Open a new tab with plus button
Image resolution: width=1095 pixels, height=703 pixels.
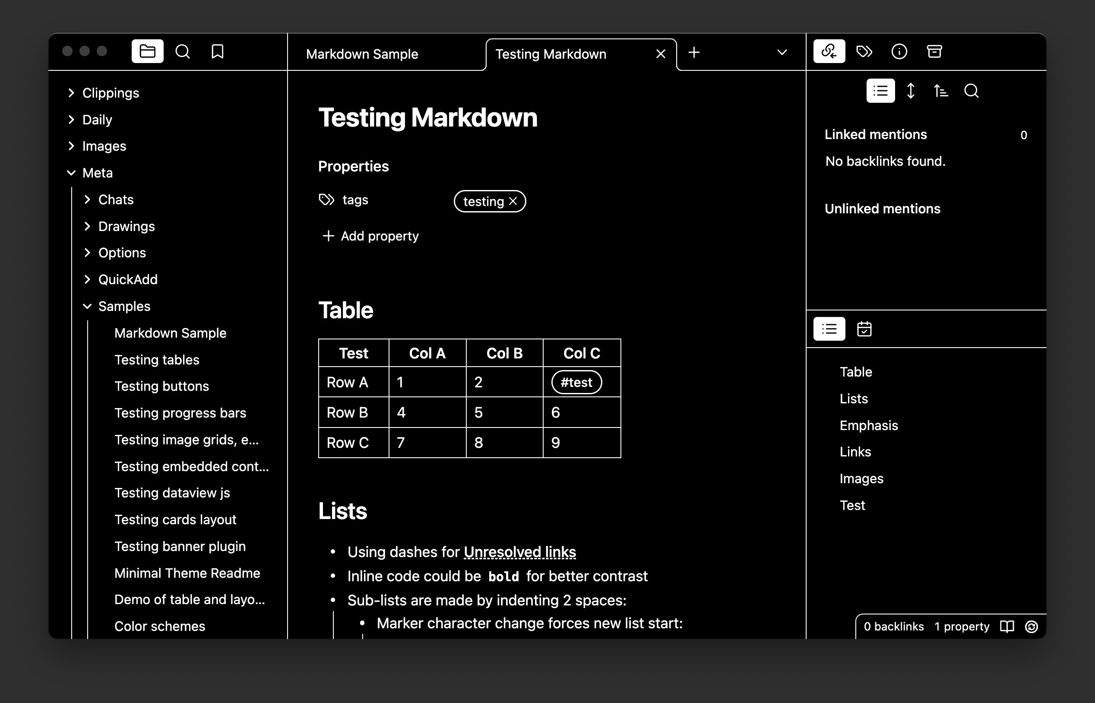point(694,53)
